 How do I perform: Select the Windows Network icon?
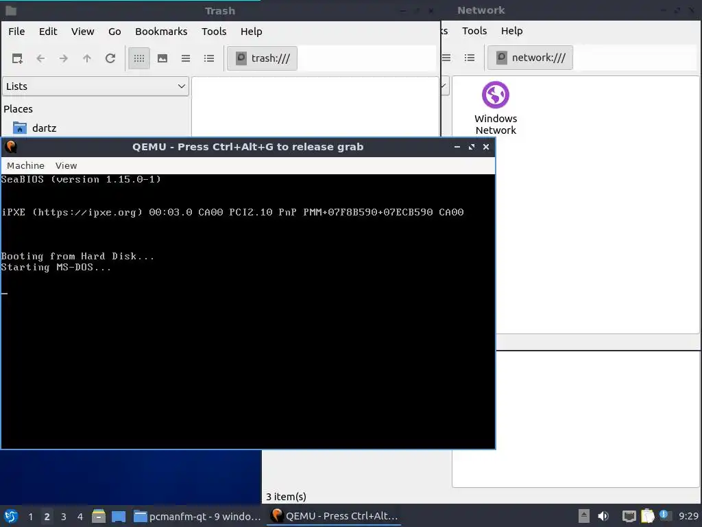(x=496, y=108)
